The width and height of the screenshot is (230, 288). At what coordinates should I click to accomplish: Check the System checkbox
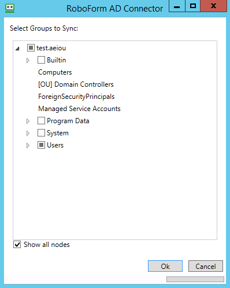[41, 133]
